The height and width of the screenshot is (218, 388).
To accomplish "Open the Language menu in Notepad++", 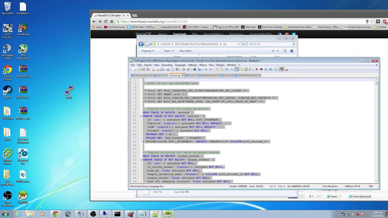I will tap(180, 65).
